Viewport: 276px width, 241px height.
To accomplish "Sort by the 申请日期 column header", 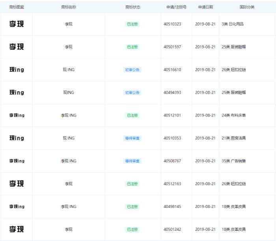I will pyautogui.click(x=205, y=7).
